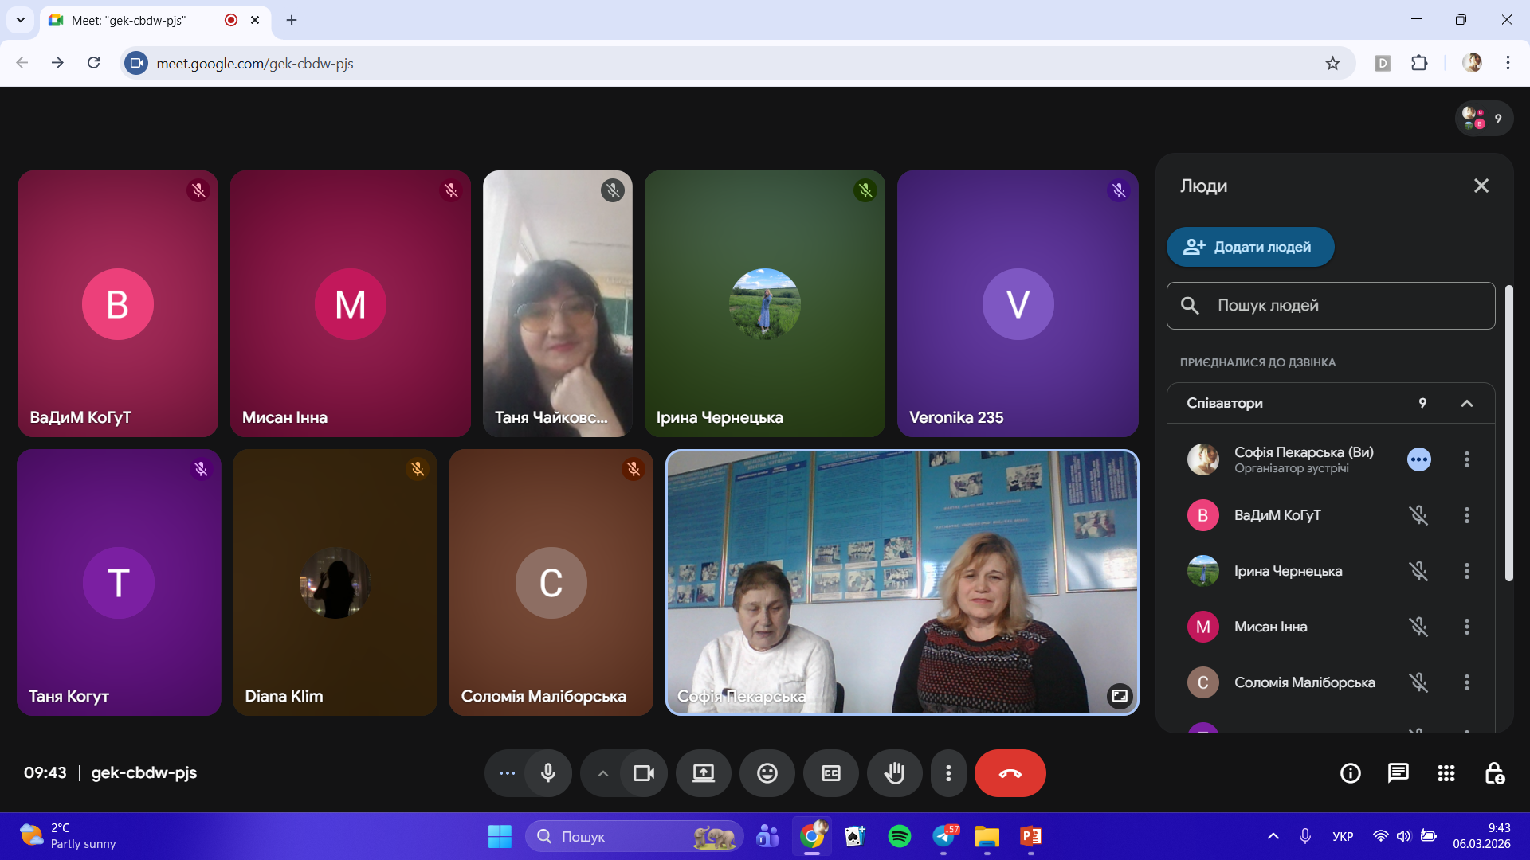Open Spotify from the taskbar
The image size is (1530, 860).
click(x=899, y=836)
